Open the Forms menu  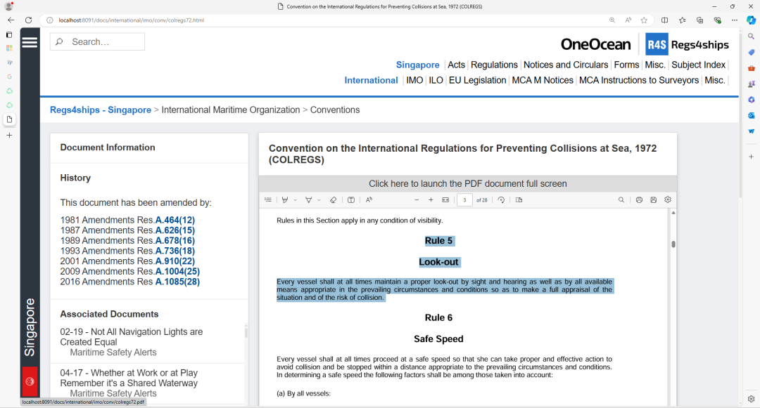(626, 65)
